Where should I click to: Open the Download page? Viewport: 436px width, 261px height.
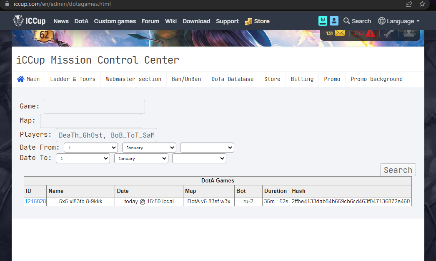pos(196,21)
